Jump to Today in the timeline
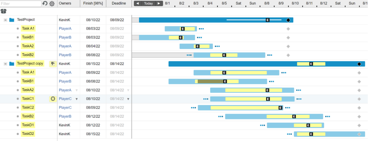This screenshot has width=368, height=141. click(x=148, y=4)
